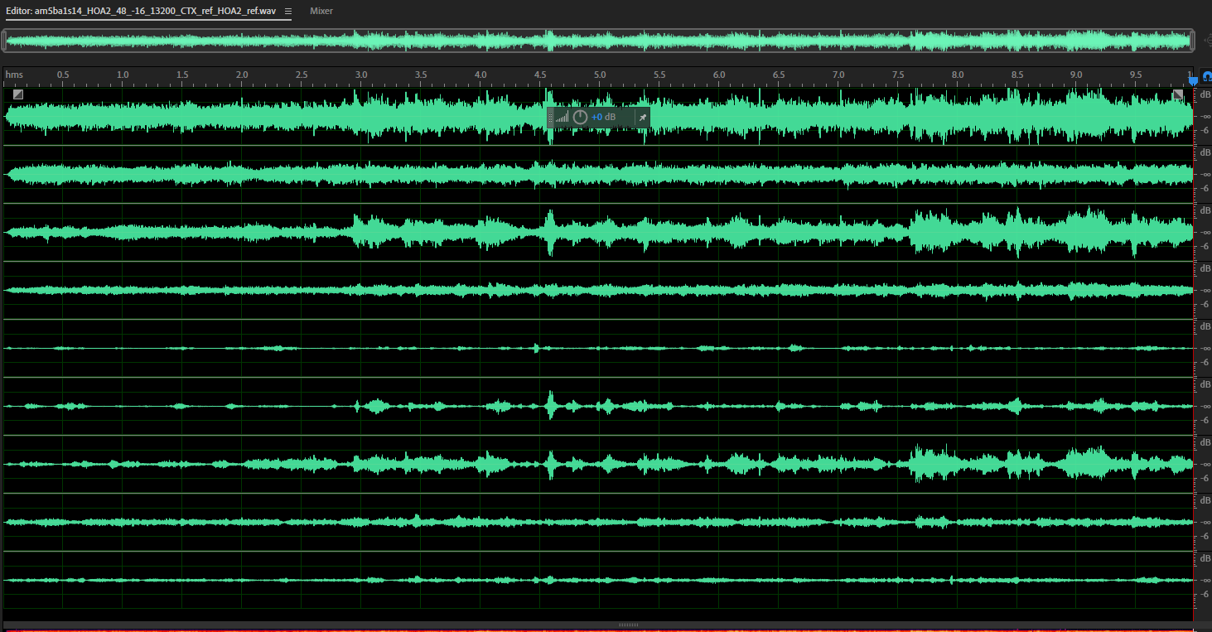The image size is (1212, 632).
Task: Grab the HUD drag grip handle
Action: (x=551, y=118)
